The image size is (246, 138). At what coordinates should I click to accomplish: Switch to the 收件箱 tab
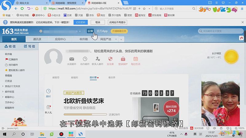[x=84, y=39]
